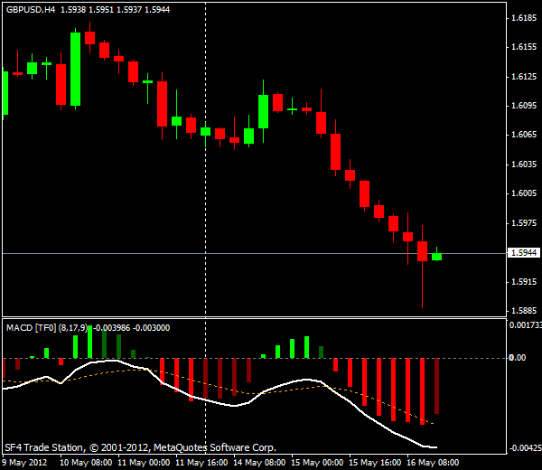Select the MACD value -0.003986
Viewport: 542px width, 470px height.
pyautogui.click(x=111, y=328)
